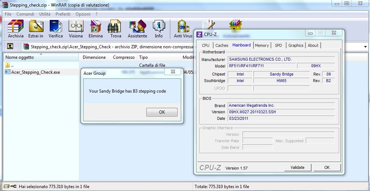Sort by the Dimensione column header

[94, 57]
